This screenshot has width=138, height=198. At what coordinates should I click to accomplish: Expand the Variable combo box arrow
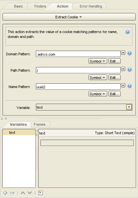pyautogui.click(x=129, y=107)
